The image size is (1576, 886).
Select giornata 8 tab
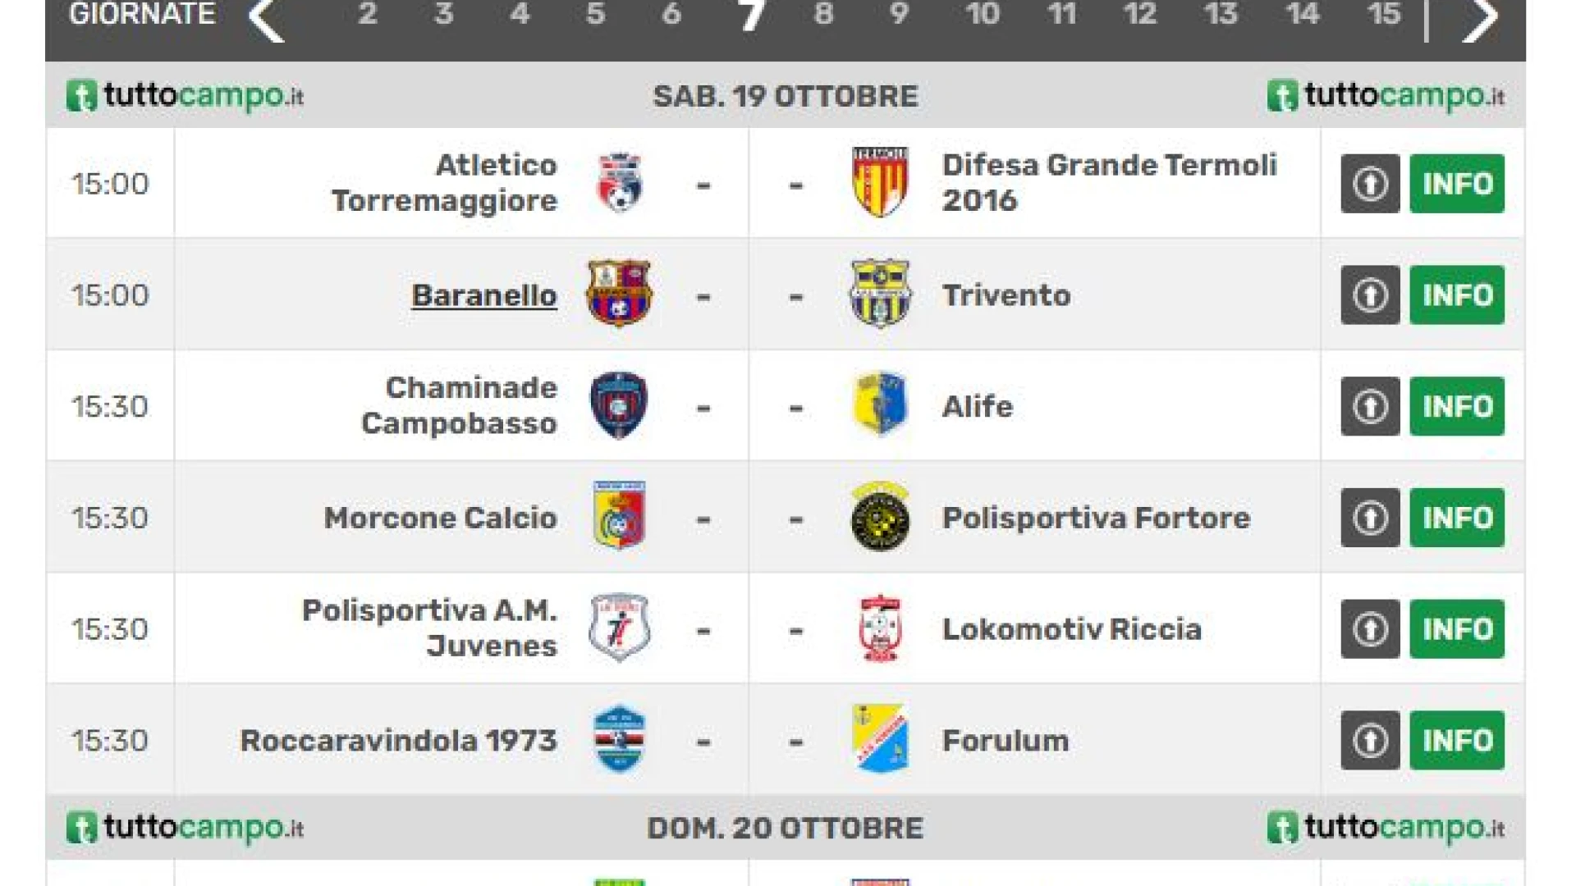[823, 14]
